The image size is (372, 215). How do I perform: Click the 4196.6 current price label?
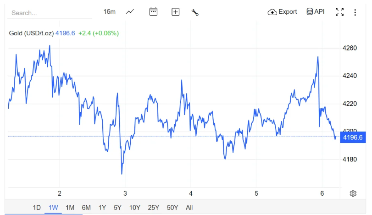352,138
